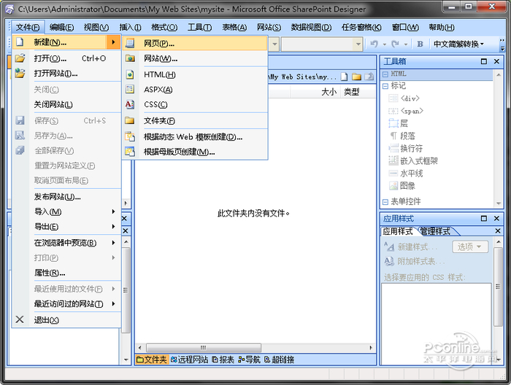Click 打开网站(I)... menu entry
The height and width of the screenshot is (385, 511).
click(x=66, y=74)
